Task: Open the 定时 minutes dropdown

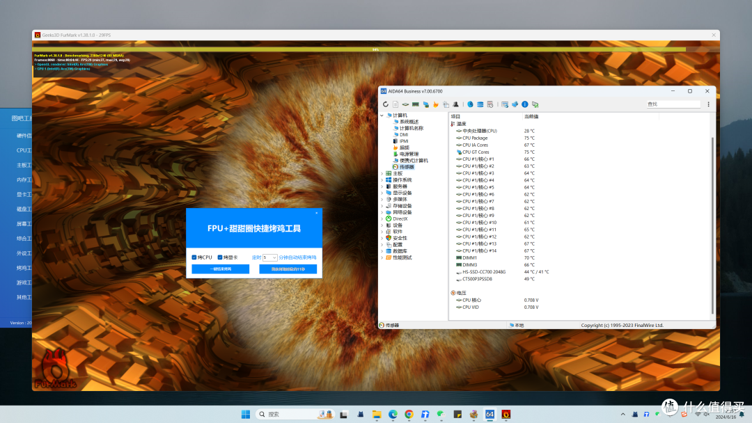Action: coord(269,257)
